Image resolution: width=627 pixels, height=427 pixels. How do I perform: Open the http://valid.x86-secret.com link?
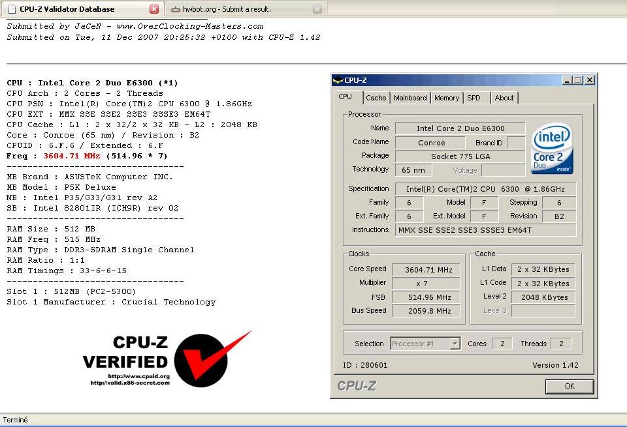[130, 383]
